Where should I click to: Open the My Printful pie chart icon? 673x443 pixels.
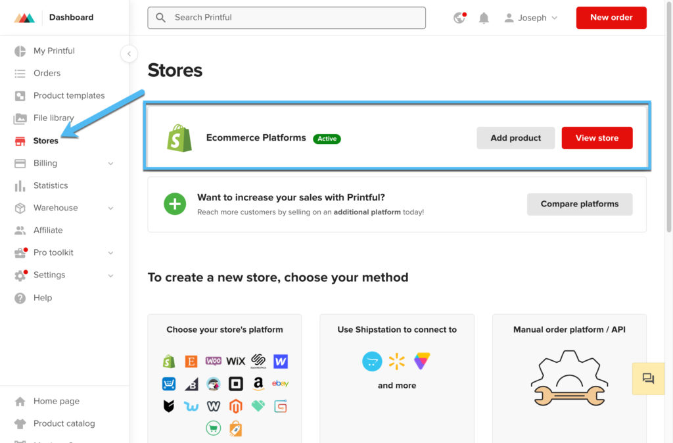tap(20, 51)
